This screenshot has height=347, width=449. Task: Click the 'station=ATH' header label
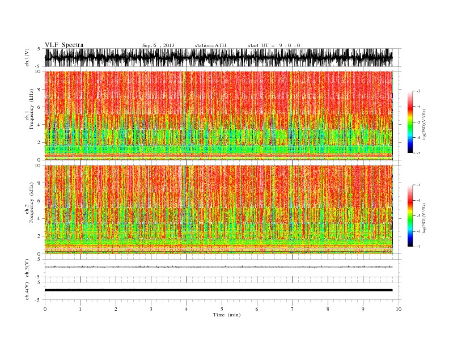pyautogui.click(x=210, y=45)
